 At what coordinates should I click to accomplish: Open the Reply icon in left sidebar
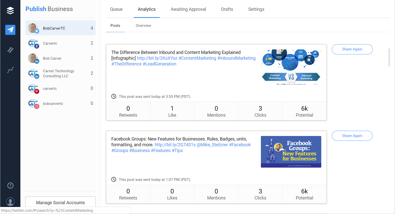10,50
